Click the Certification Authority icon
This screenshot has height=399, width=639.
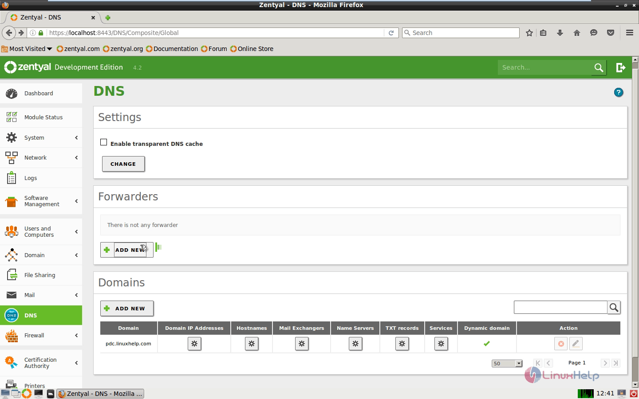click(12, 363)
